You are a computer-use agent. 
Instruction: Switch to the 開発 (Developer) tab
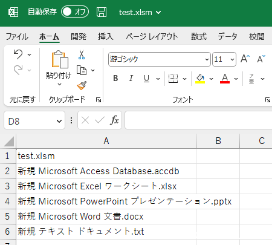79,37
